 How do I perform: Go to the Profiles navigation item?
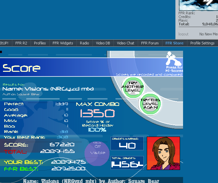(40, 43)
